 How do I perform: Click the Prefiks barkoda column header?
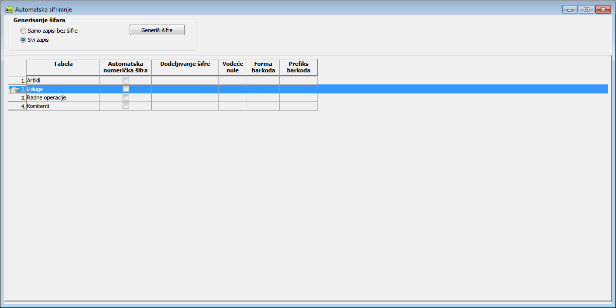[x=298, y=67]
